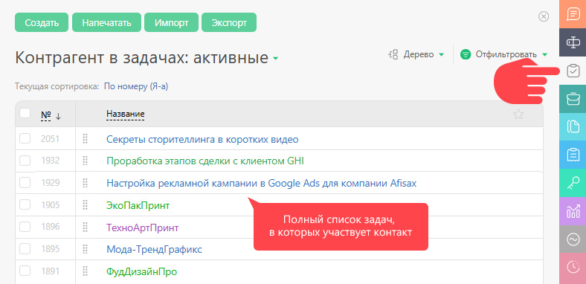Click task number 1932
586x284 pixels.
point(50,161)
